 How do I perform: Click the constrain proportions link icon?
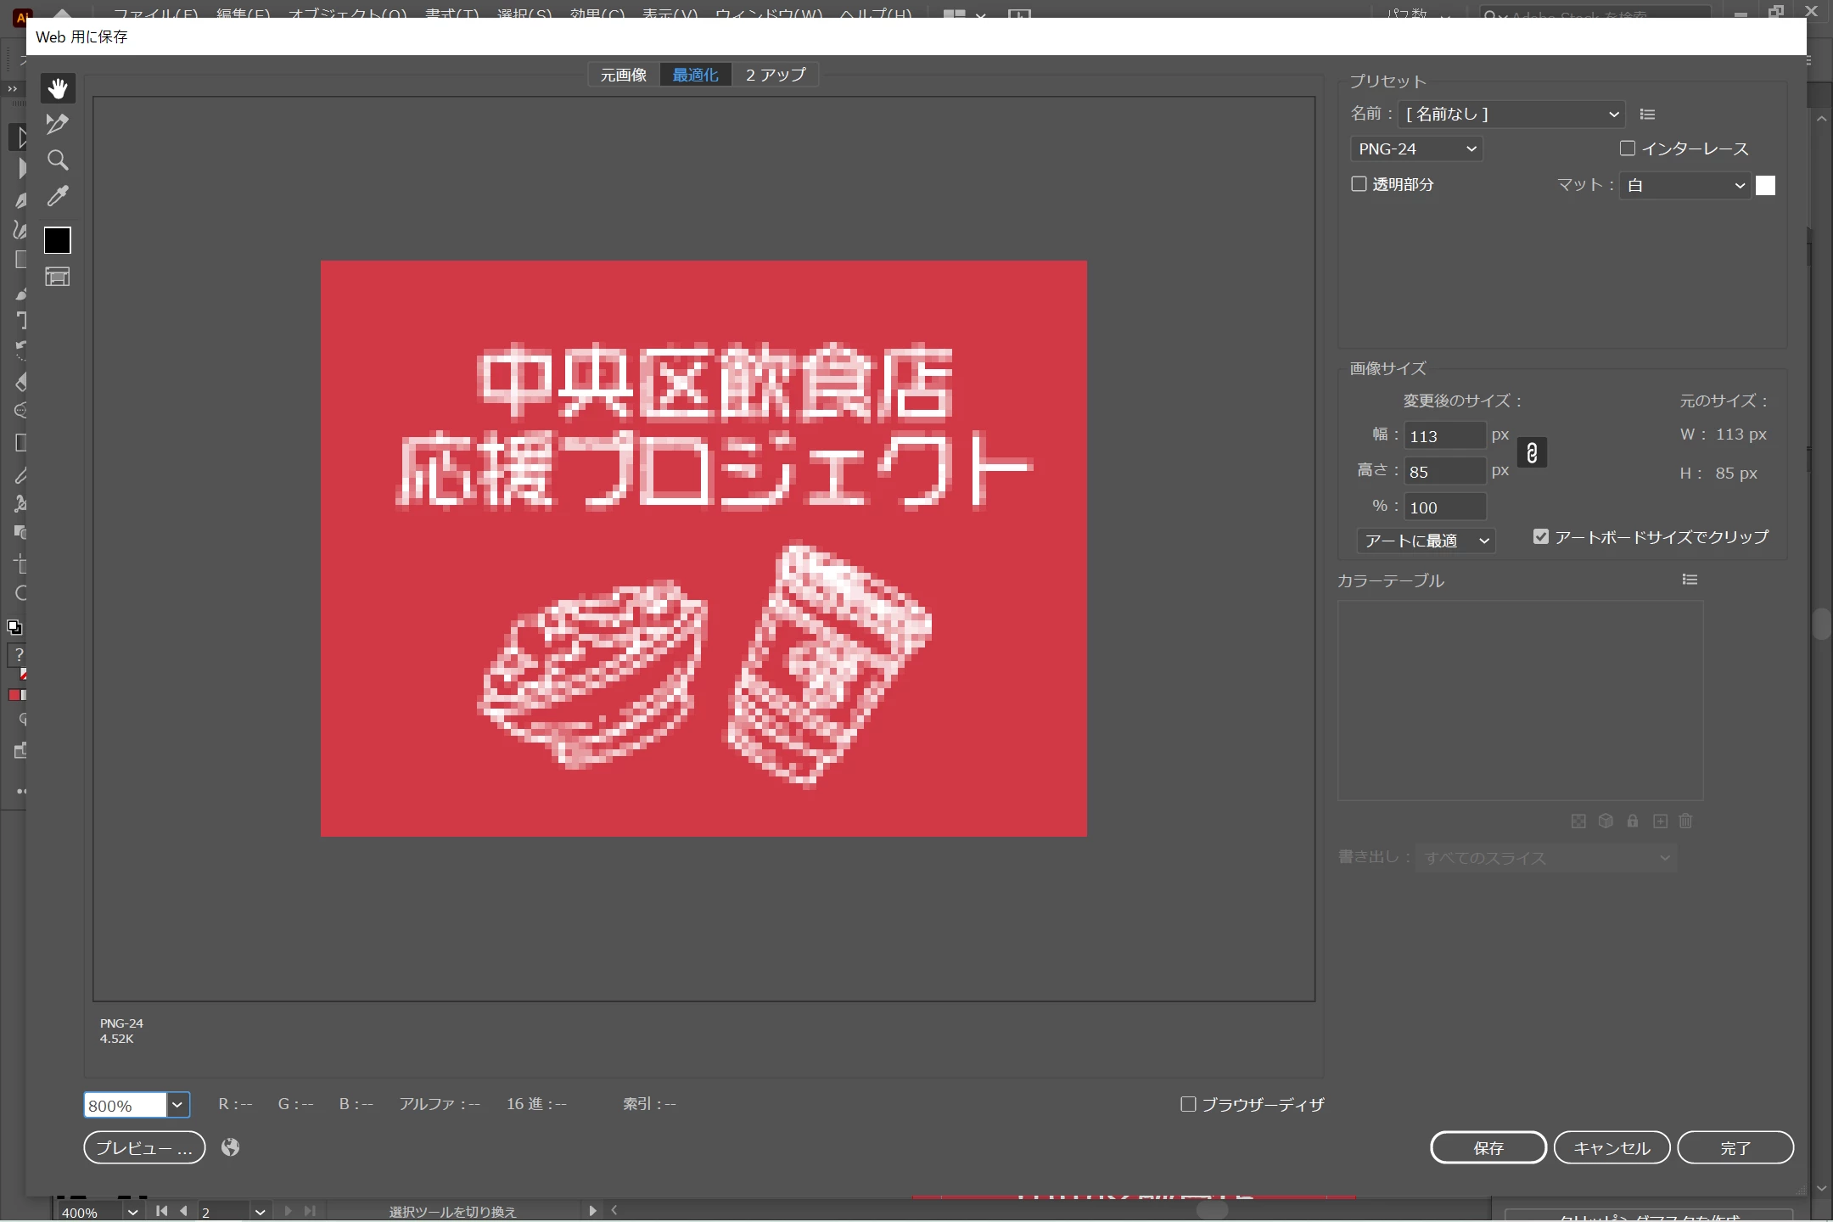[1532, 453]
